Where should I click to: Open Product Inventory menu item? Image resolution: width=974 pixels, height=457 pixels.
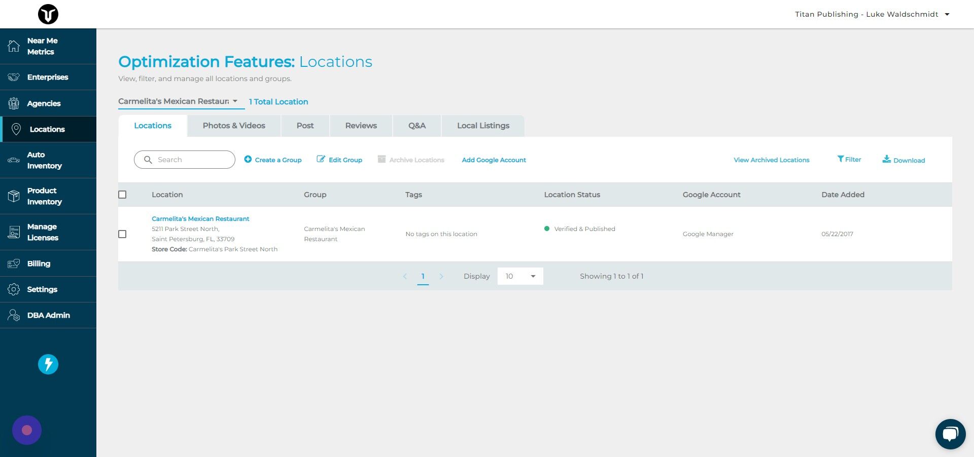[48, 196]
